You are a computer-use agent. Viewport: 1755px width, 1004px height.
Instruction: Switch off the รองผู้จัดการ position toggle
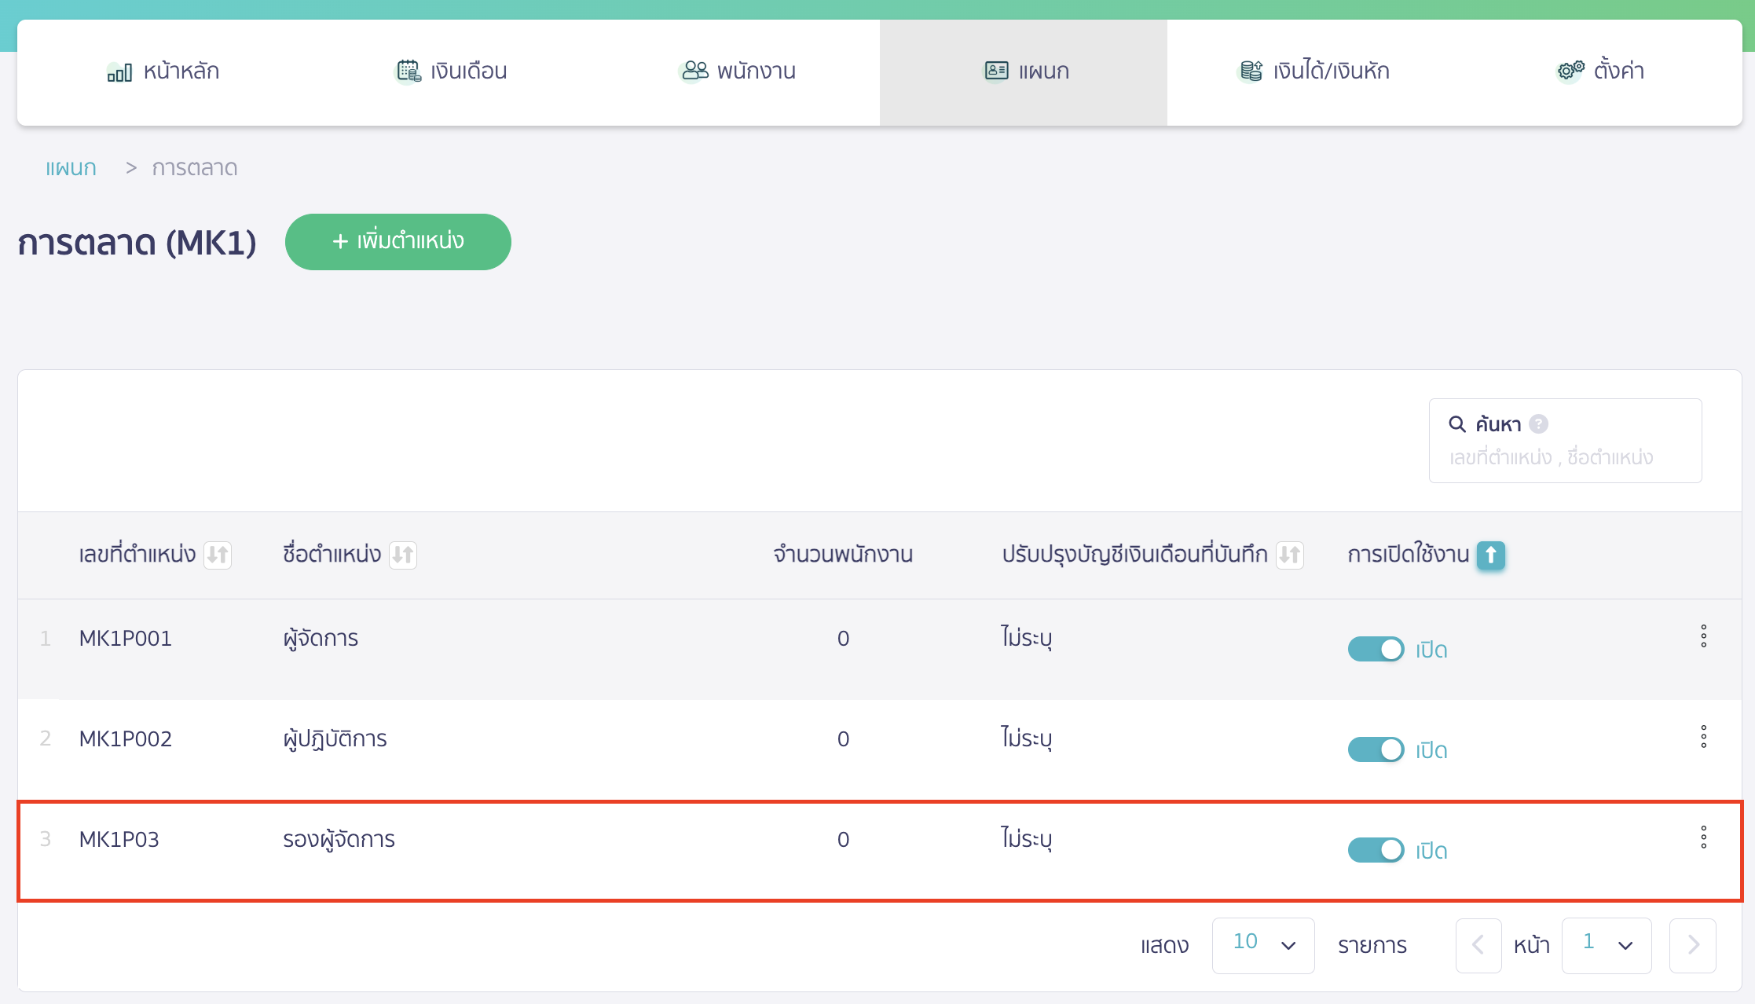click(x=1376, y=851)
